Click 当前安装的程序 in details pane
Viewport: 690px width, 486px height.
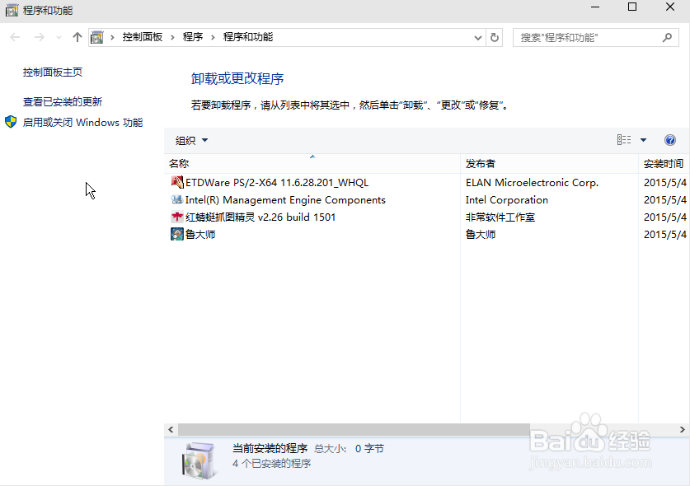click(270, 449)
